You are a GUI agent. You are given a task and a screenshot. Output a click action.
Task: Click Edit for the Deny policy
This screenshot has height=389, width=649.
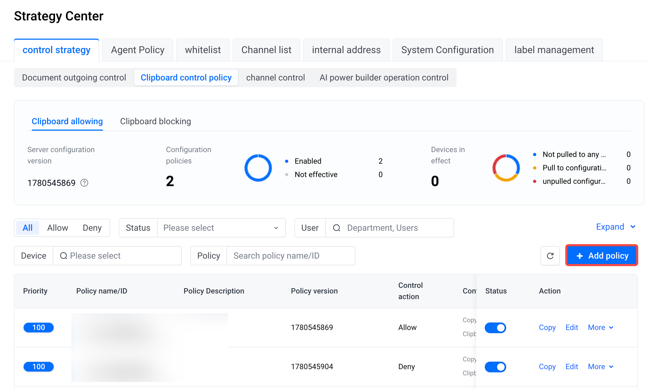pyautogui.click(x=572, y=367)
